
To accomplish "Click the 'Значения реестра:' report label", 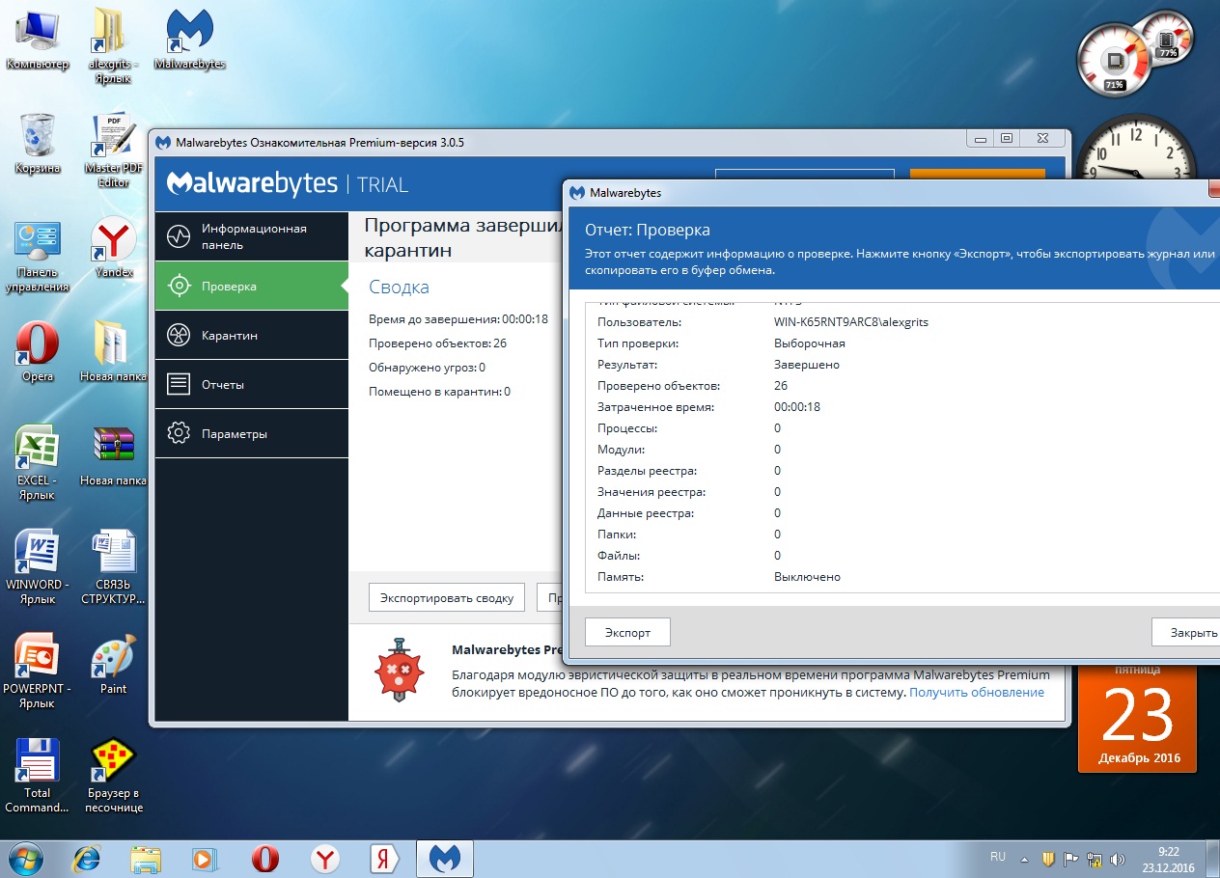I will 652,492.
